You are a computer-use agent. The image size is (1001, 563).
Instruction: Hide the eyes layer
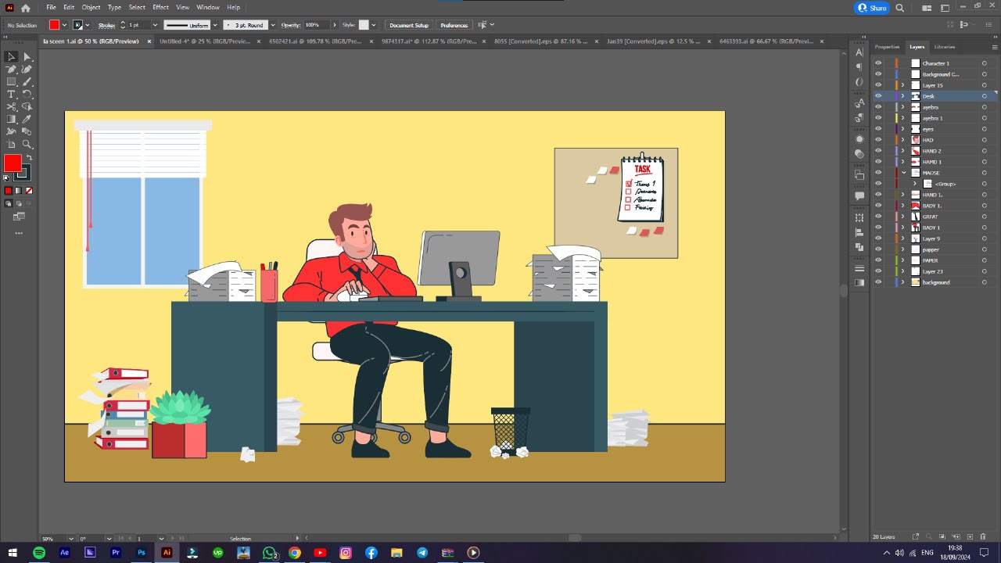click(x=878, y=129)
